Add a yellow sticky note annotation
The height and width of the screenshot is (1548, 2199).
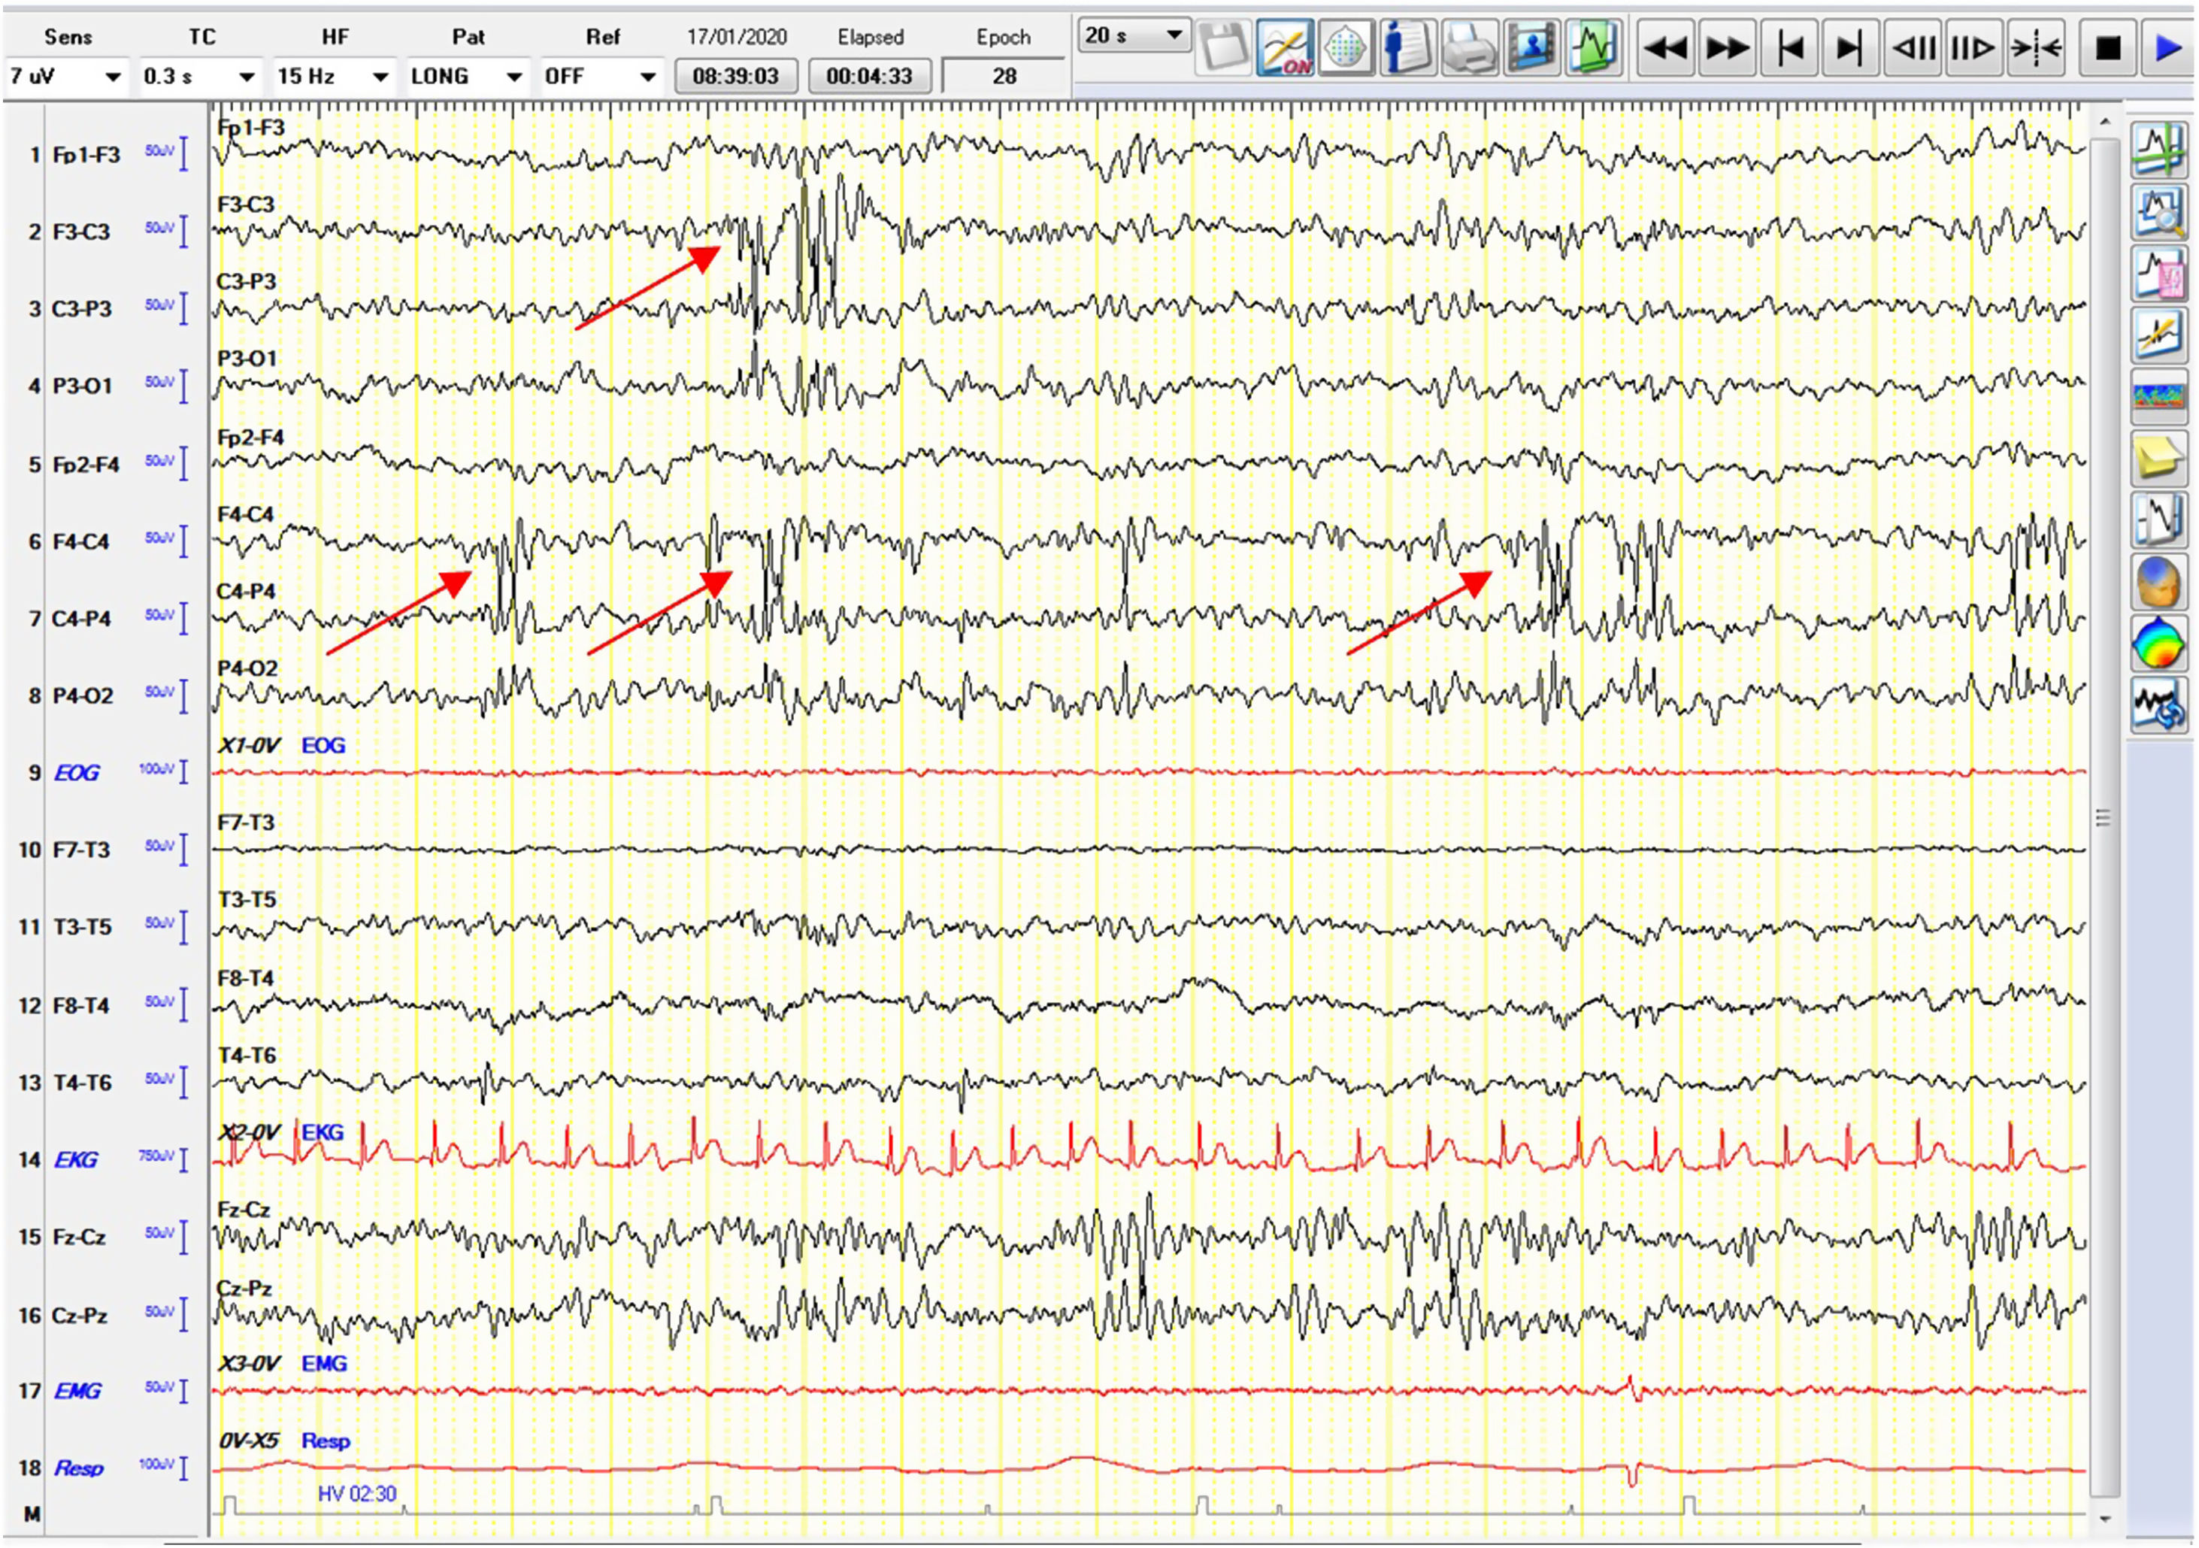[2158, 459]
